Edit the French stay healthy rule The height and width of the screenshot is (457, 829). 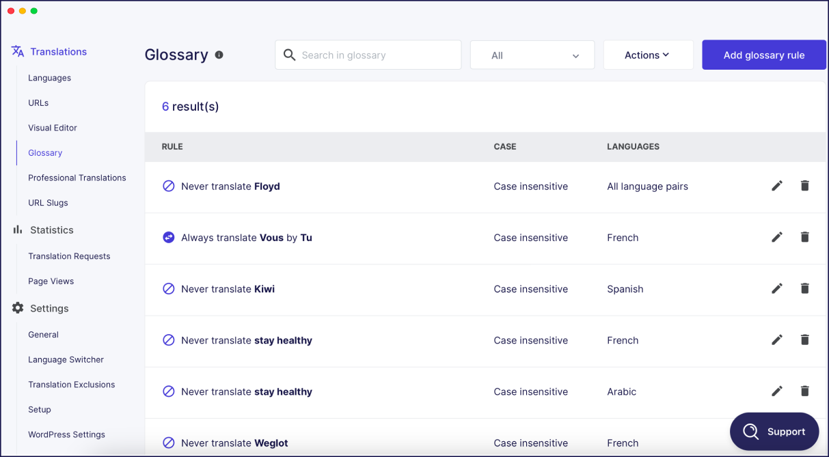[777, 340]
